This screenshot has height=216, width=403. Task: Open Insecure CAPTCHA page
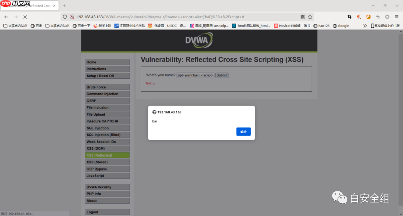(107, 121)
